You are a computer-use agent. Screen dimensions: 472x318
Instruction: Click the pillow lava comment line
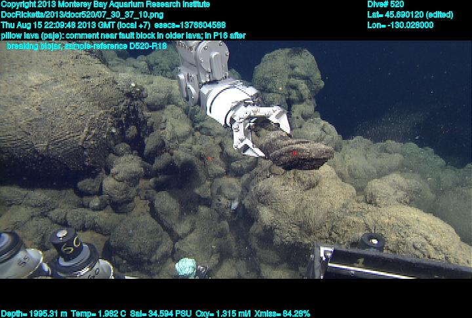point(123,36)
